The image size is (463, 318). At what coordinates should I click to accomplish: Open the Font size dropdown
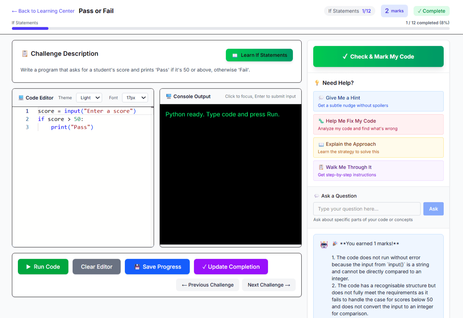point(135,98)
